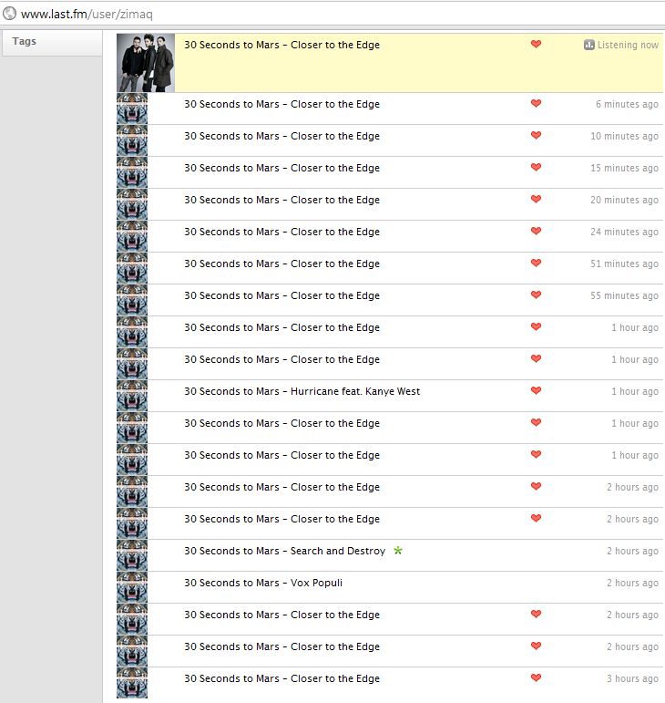Viewport: 665px width, 703px height.
Task: Click the 2 hours ago timestamp on the Vox Populi row
Action: point(632,583)
